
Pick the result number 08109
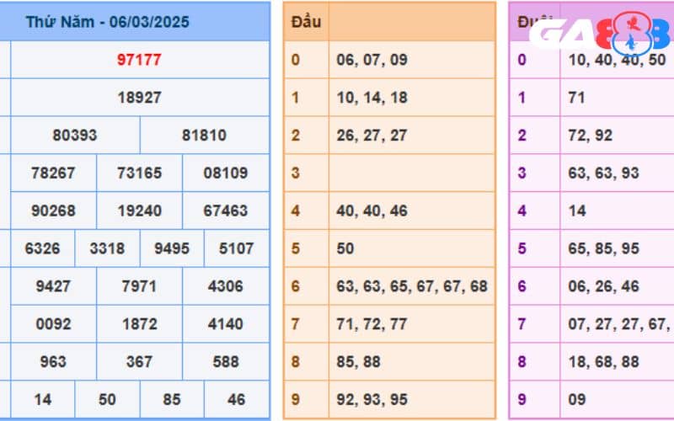[x=226, y=173]
